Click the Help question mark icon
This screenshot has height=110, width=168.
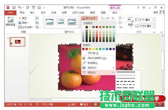138,8
